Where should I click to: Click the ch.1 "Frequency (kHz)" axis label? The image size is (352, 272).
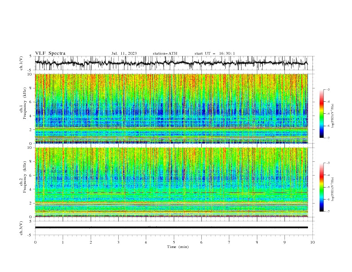coord(25,104)
